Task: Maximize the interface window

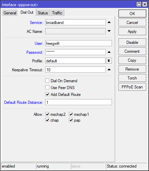Action: click(139, 4)
